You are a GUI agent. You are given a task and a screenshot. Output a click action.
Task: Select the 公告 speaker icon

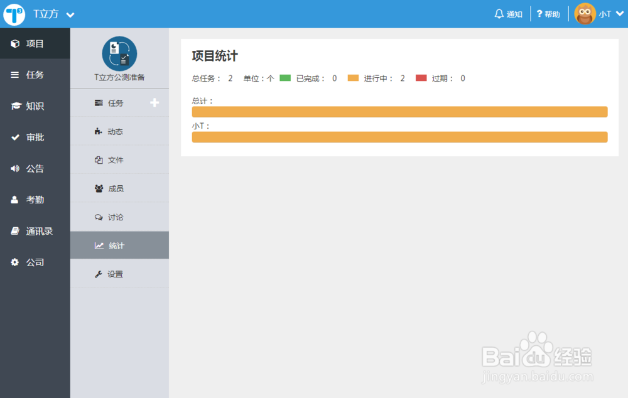(15, 169)
